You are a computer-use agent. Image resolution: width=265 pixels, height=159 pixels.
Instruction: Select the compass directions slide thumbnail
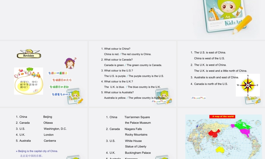pos(221,74)
